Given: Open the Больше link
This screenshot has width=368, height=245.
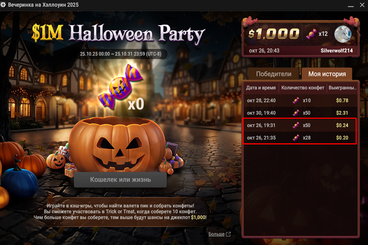Looking at the screenshot, I should (x=217, y=234).
